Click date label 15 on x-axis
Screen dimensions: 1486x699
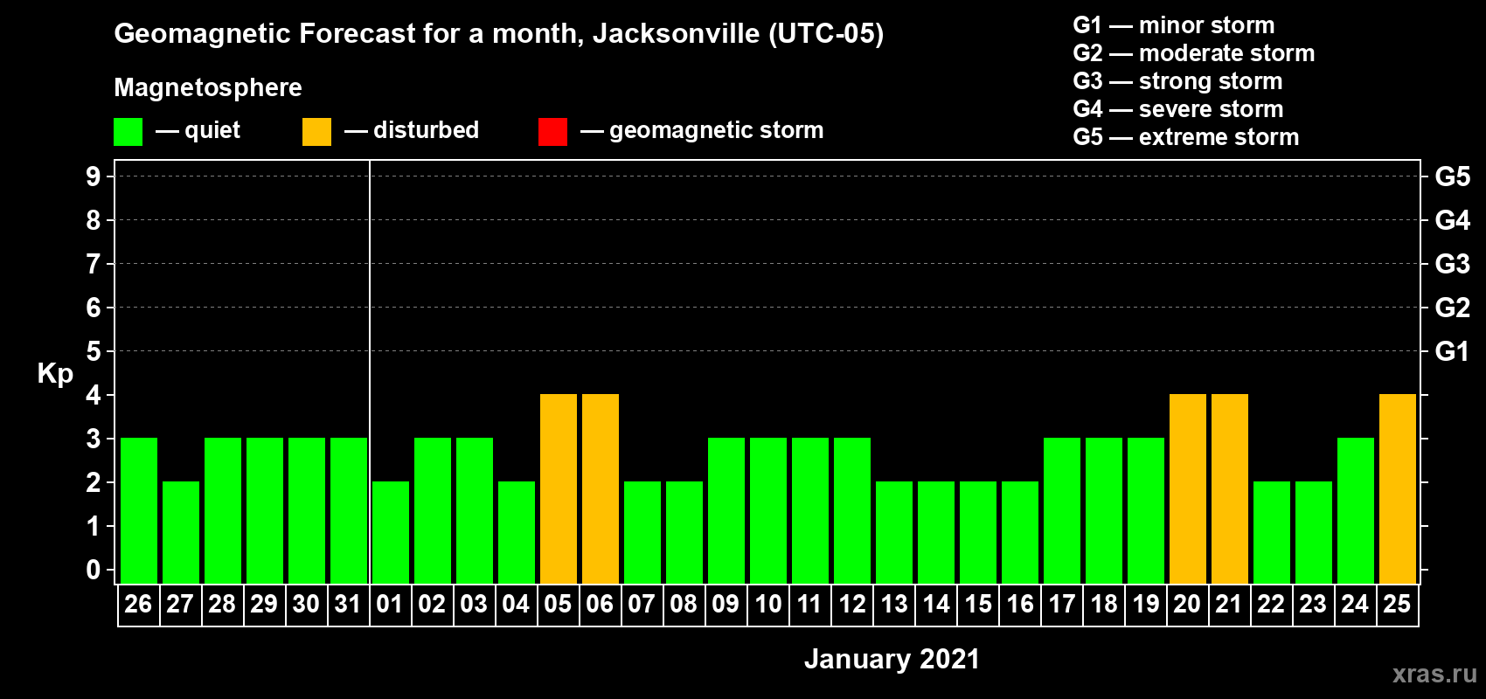(x=978, y=605)
